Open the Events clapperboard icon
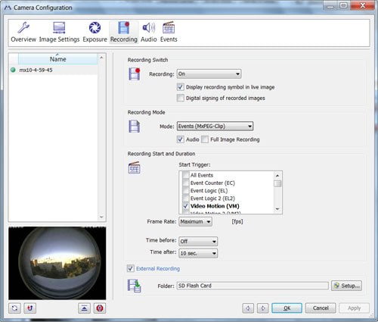Image resolution: width=378 pixels, height=322 pixels. tap(169, 27)
